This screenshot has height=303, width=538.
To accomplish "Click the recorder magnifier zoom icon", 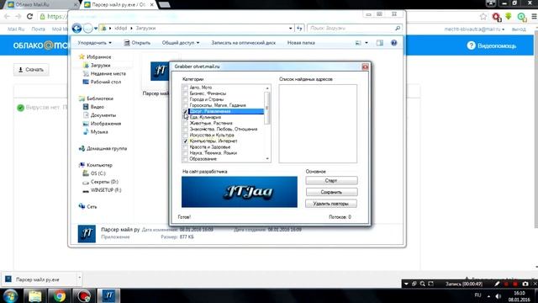I will [422, 284].
